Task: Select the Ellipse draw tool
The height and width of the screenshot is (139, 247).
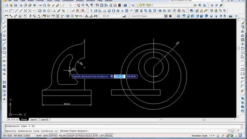Action: [x=4, y=61]
